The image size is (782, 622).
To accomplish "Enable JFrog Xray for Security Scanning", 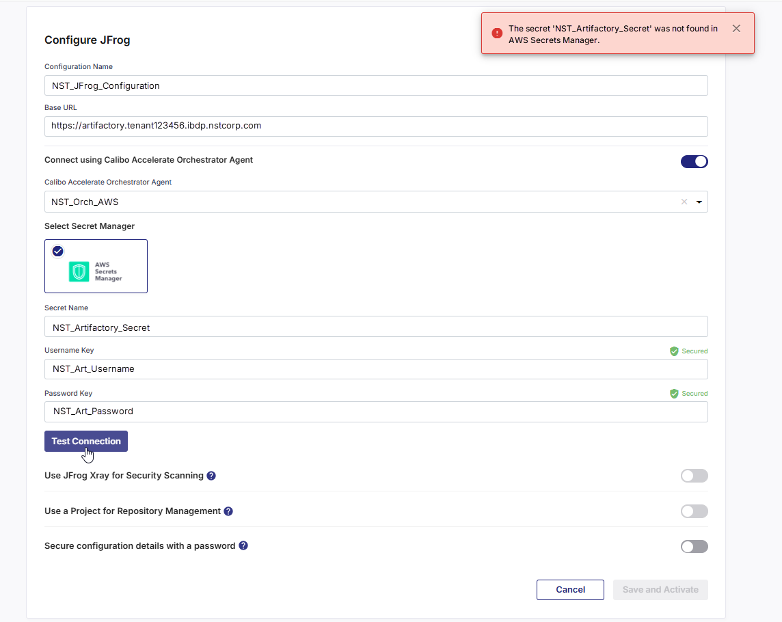I will pos(694,476).
